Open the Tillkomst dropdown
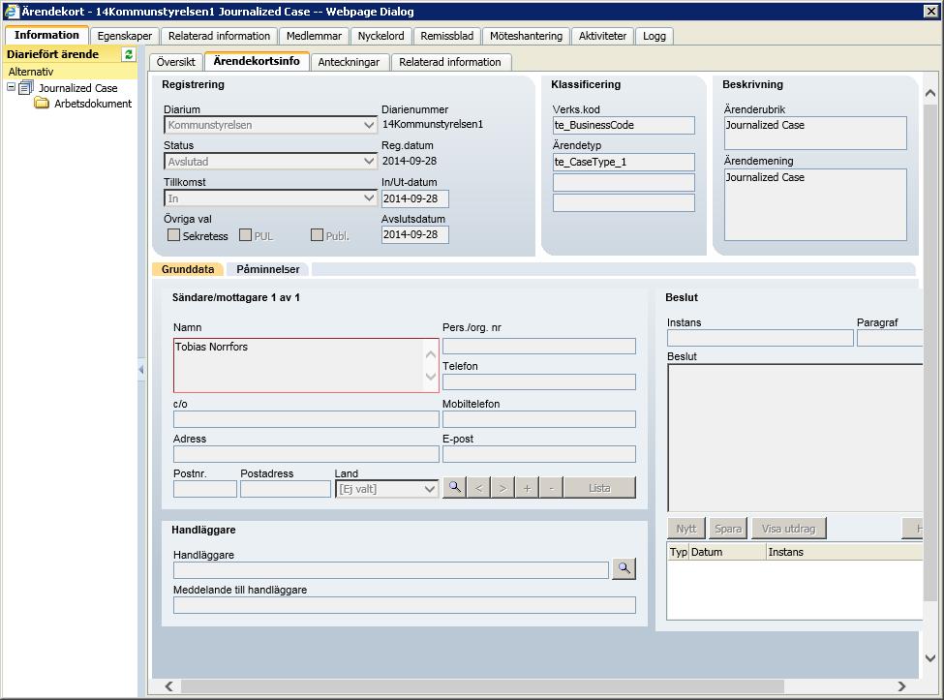This screenshot has height=700, width=944. 270,198
